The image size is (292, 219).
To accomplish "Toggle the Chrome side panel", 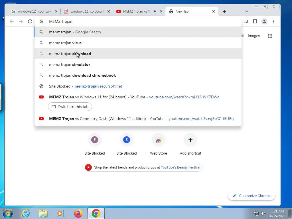I will tap(255, 21).
